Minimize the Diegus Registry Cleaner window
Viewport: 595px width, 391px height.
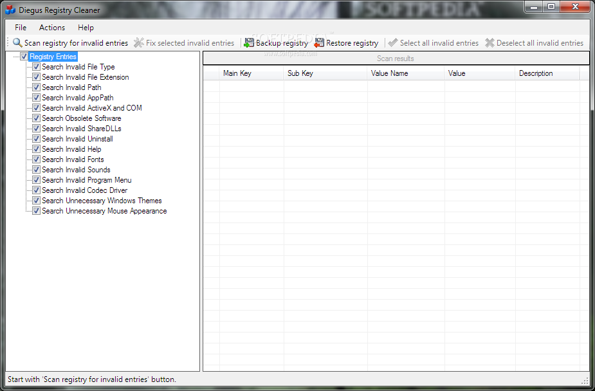pyautogui.click(x=535, y=6)
